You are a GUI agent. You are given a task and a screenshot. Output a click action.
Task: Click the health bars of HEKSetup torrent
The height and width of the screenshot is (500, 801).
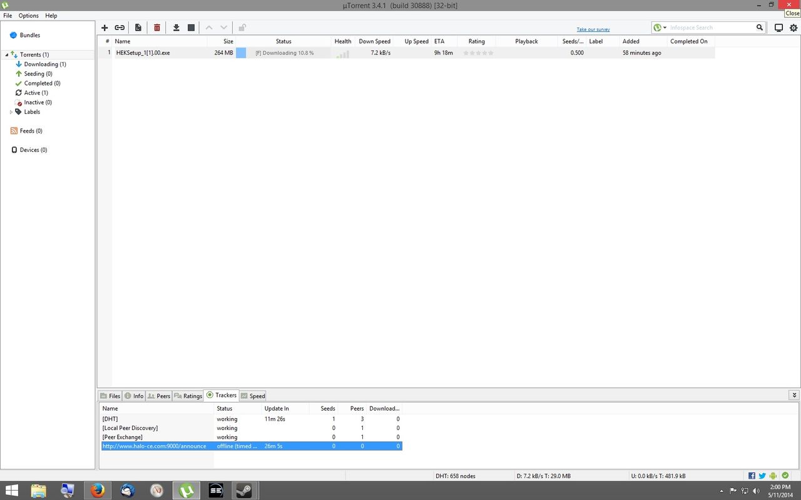tap(342, 54)
